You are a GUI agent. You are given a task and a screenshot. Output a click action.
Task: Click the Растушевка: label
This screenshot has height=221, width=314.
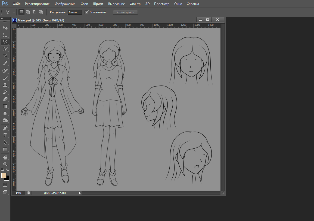(58, 12)
